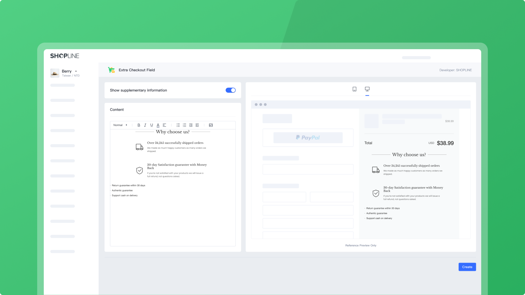Click the Berry store avatar thumbnail

tap(55, 73)
